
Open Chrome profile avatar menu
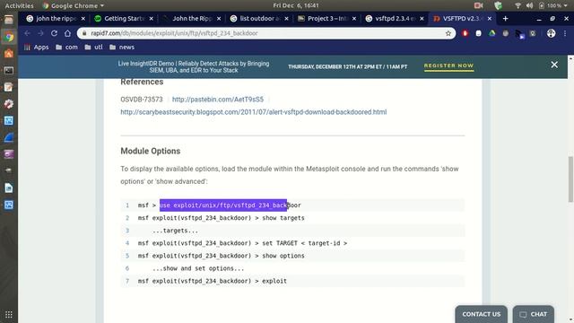tap(551, 33)
